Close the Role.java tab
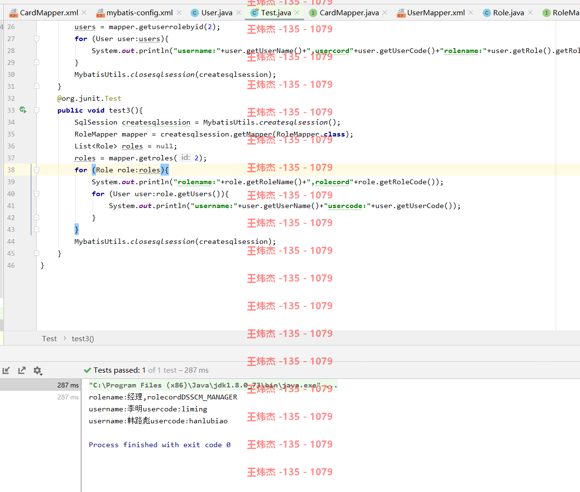The width and height of the screenshot is (580, 492). tap(530, 12)
